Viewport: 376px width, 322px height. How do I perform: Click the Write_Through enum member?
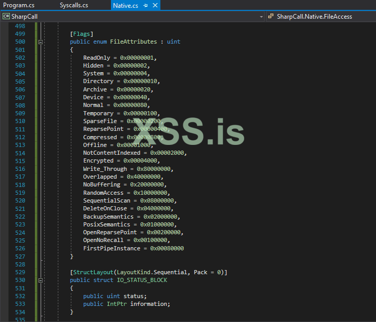(x=105, y=169)
